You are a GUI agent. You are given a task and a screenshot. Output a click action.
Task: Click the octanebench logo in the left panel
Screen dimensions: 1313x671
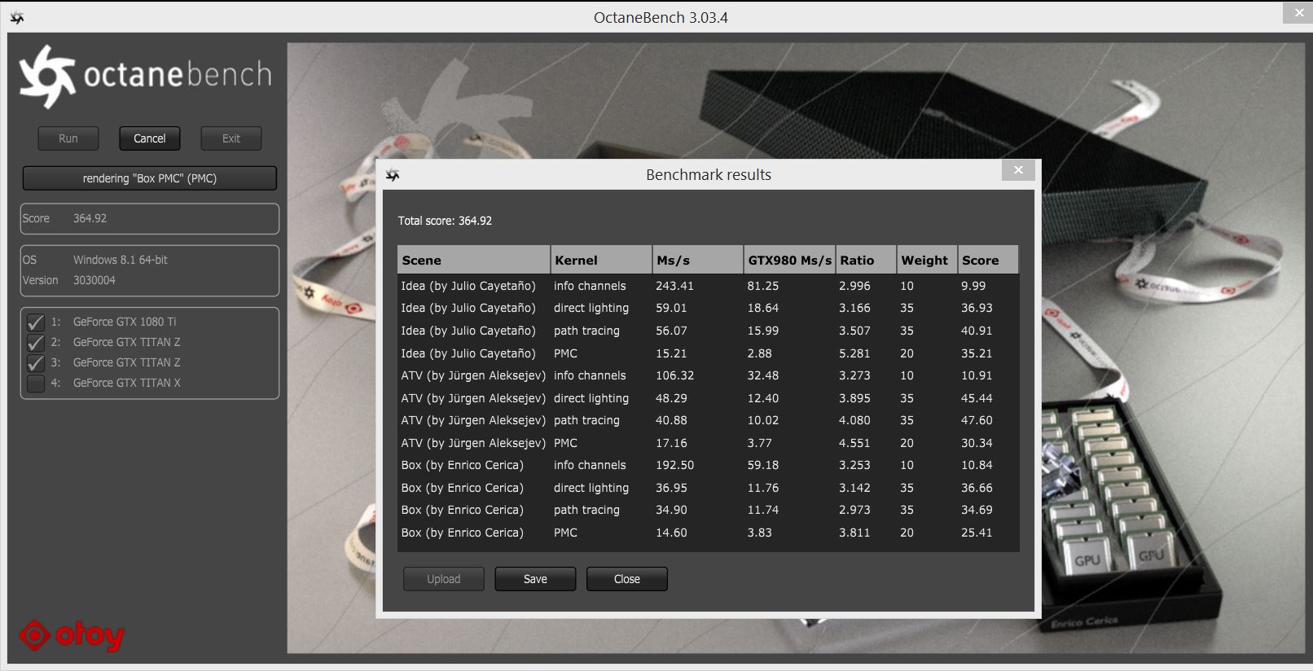click(145, 76)
